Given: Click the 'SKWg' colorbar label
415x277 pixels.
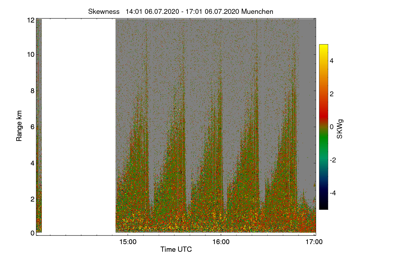Looking at the screenshot, I should [x=340, y=129].
